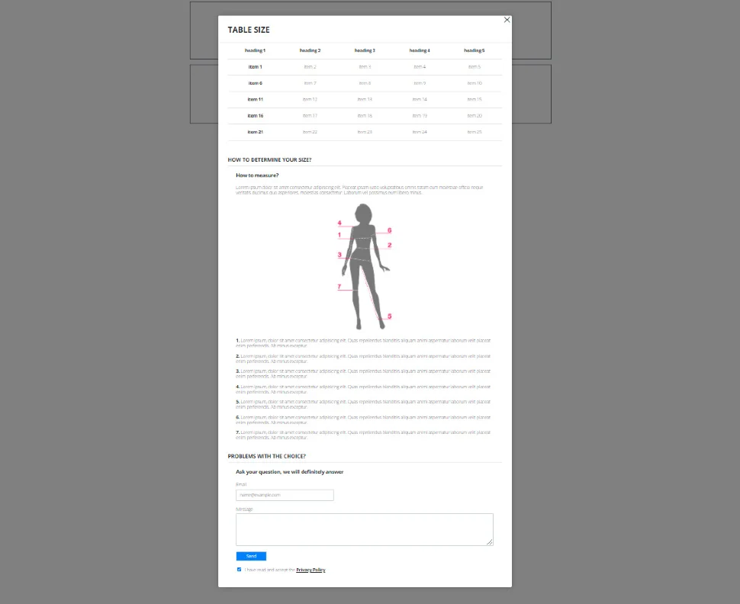Click inside the Message textarea
The width and height of the screenshot is (740, 604).
click(x=365, y=529)
